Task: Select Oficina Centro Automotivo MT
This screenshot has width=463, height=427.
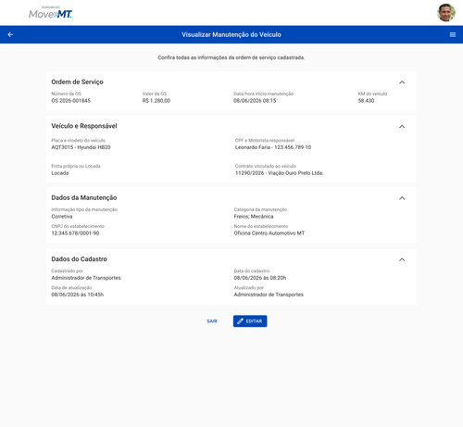Action: click(269, 233)
